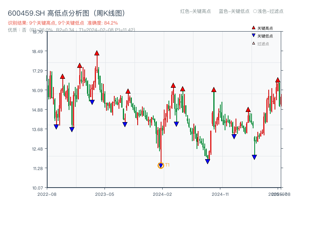Click the 2022-08 x-axis date label
The image size is (312, 234).
47,194
